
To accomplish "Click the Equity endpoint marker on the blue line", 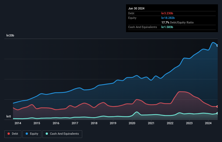I will tap(217, 46).
